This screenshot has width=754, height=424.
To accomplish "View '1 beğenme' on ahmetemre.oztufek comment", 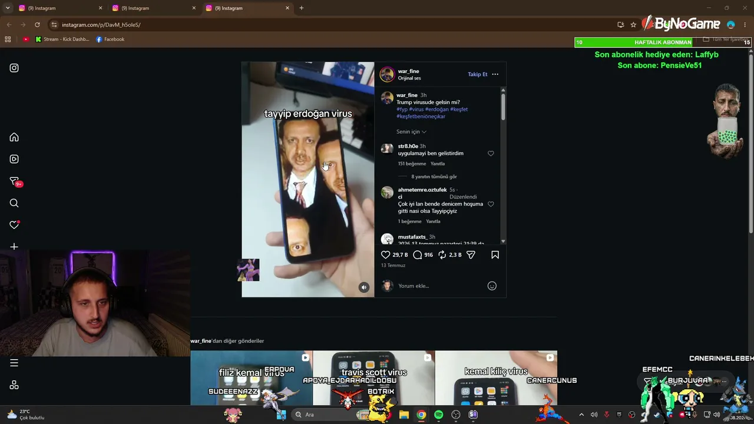I will [x=410, y=221].
